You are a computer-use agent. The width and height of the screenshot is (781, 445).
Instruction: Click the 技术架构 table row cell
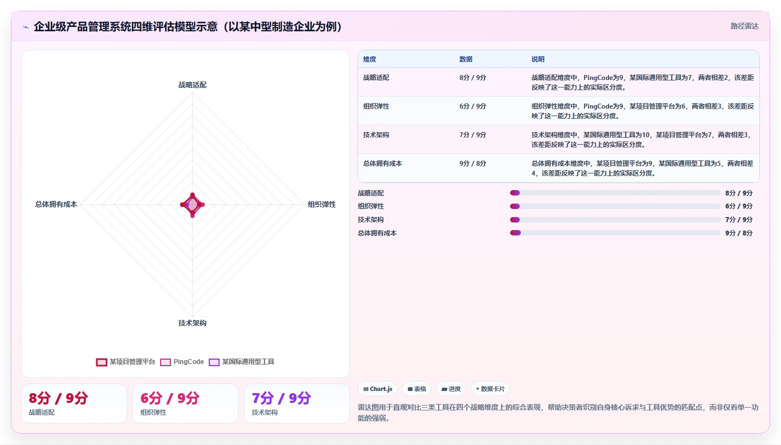click(x=376, y=135)
